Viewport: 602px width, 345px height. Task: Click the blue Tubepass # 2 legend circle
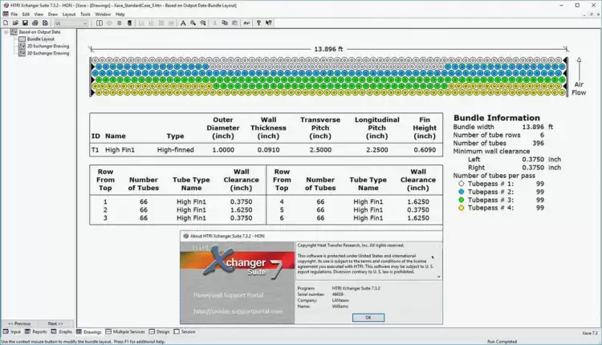[461, 192]
